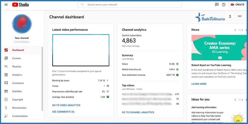Click the Average view duration up-arrow icon
248x124 pixels.
[x=108, y=97]
